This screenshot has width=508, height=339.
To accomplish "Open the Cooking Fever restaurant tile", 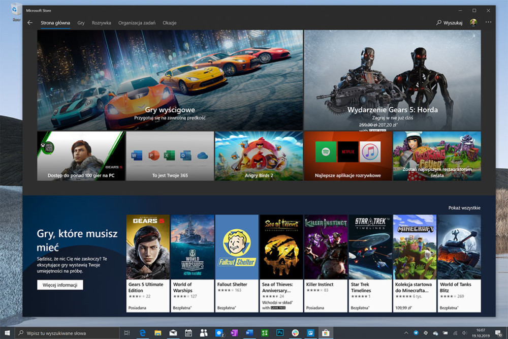I will coord(437,156).
